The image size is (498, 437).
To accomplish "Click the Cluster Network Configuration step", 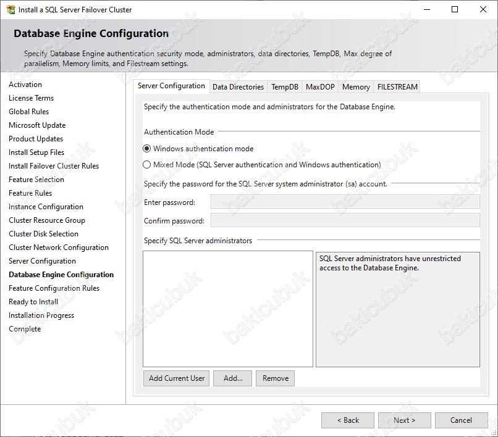I will (x=59, y=248).
